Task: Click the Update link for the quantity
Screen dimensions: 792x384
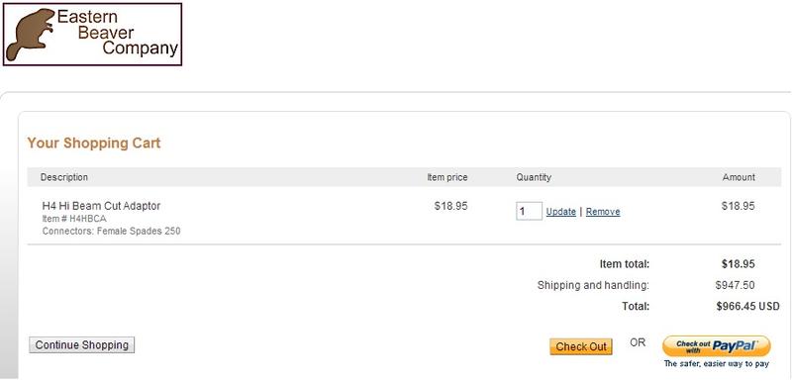Action: 560,212
